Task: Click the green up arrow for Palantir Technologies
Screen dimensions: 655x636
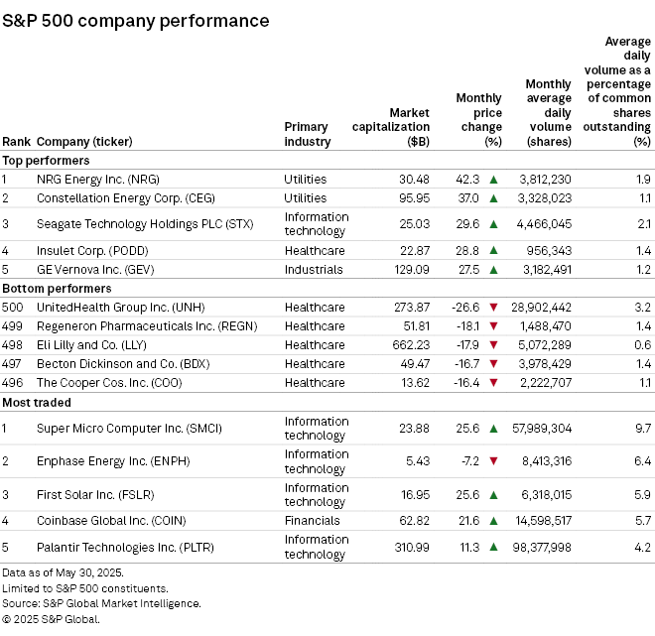Action: click(492, 547)
